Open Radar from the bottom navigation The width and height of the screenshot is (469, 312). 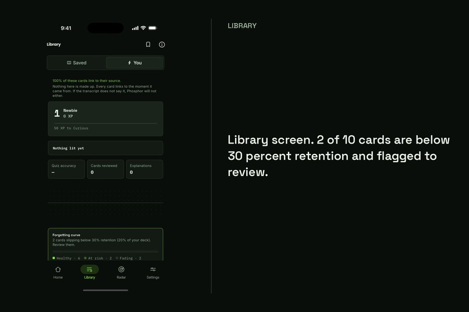[x=121, y=273]
